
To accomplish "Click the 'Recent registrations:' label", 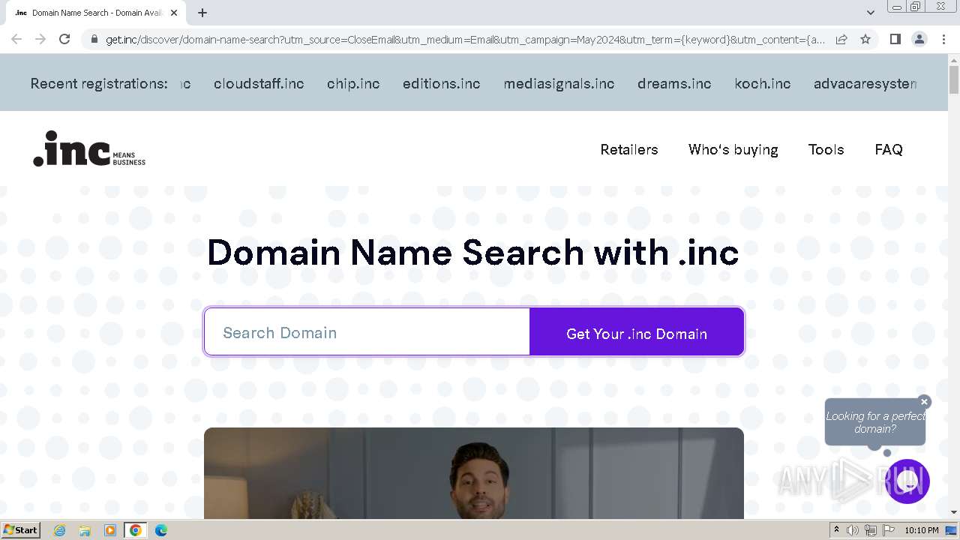I will pyautogui.click(x=99, y=83).
